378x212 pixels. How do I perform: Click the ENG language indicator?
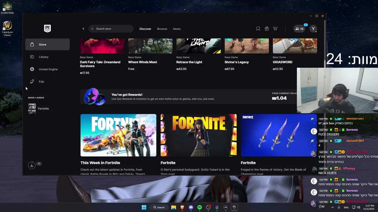pyautogui.click(x=346, y=207)
